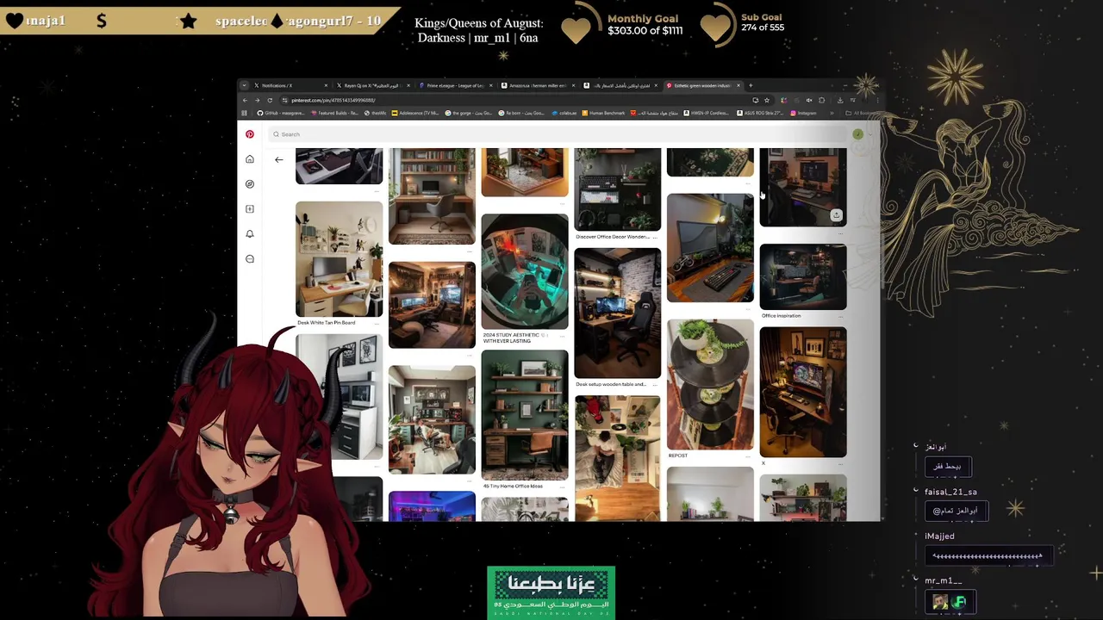The image size is (1103, 620).
Task: Switch to the Amazon.sa herman miller tab
Action: click(538, 85)
